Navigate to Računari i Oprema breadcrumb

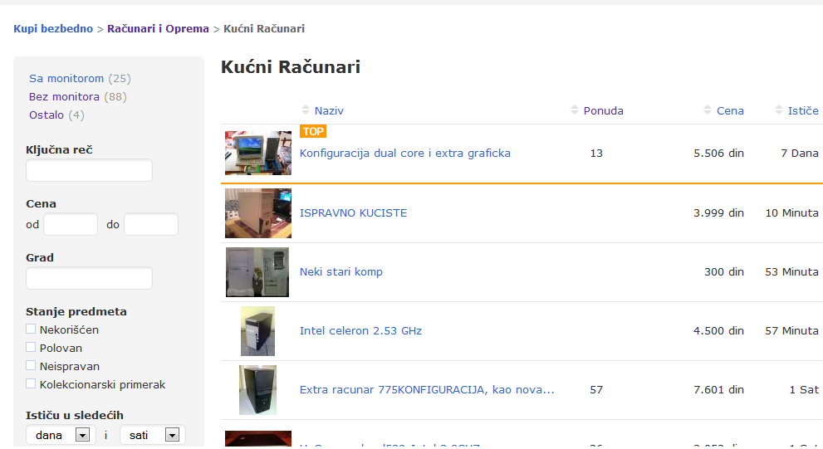[x=158, y=28]
